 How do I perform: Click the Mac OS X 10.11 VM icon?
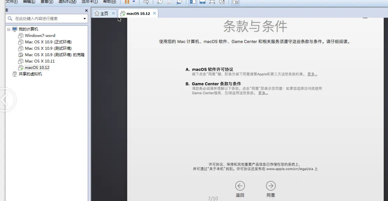[21, 61]
